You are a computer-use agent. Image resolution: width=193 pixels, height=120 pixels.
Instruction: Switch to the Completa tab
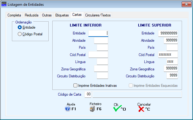(14, 15)
